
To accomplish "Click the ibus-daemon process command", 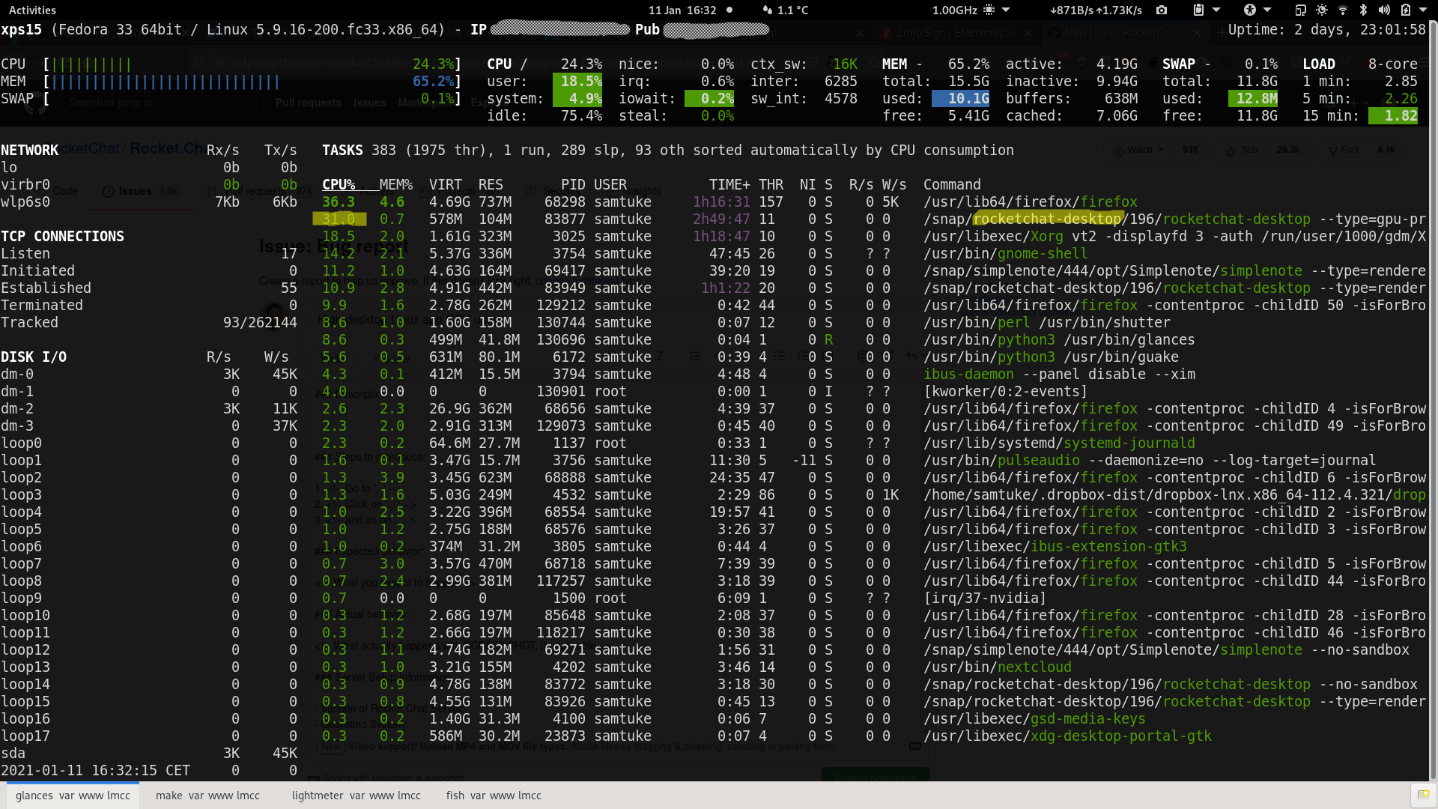I will [1059, 375].
